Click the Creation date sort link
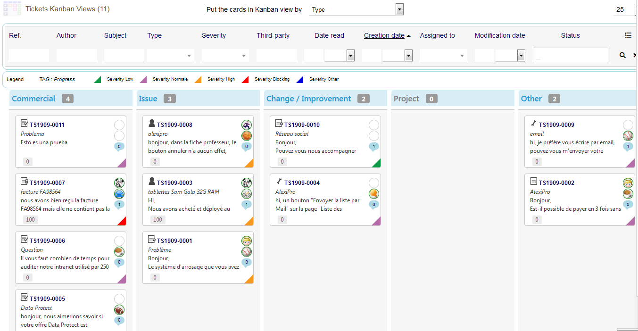 point(384,35)
